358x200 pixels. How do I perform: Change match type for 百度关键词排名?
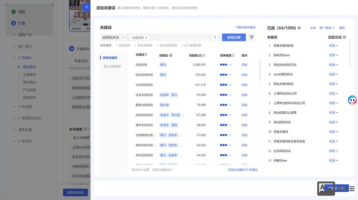coord(333,46)
